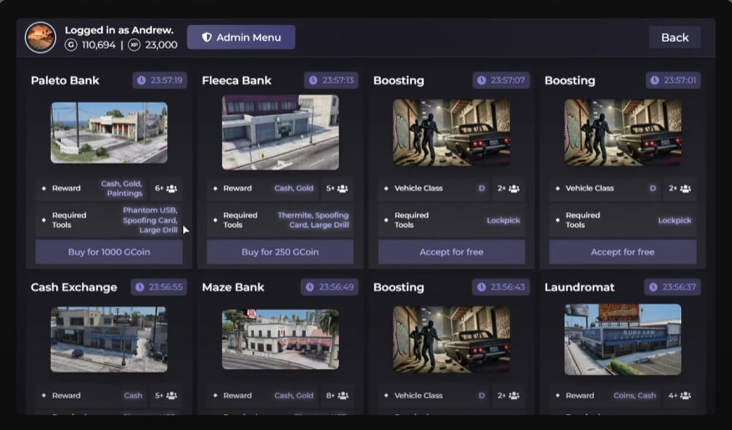Click the user avatar profile picture
The height and width of the screenshot is (430, 732).
point(41,38)
